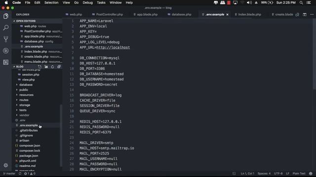Open readme.md in the explorer tree
The image size is (316, 177).
(x=28, y=166)
